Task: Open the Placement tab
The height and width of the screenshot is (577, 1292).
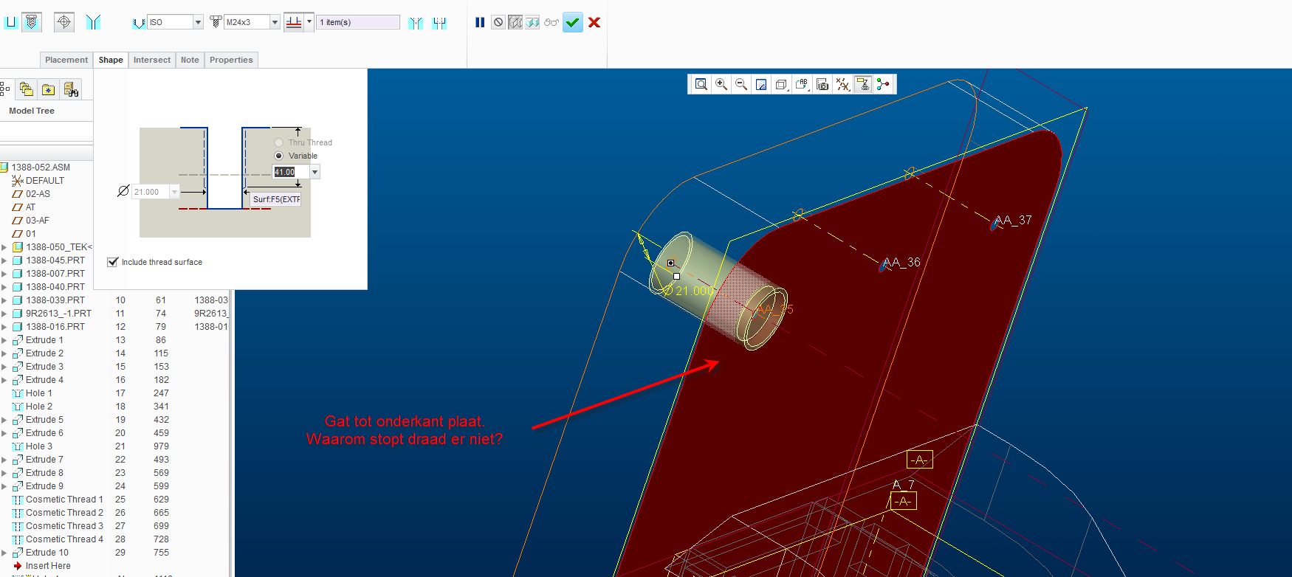Action: click(x=66, y=60)
